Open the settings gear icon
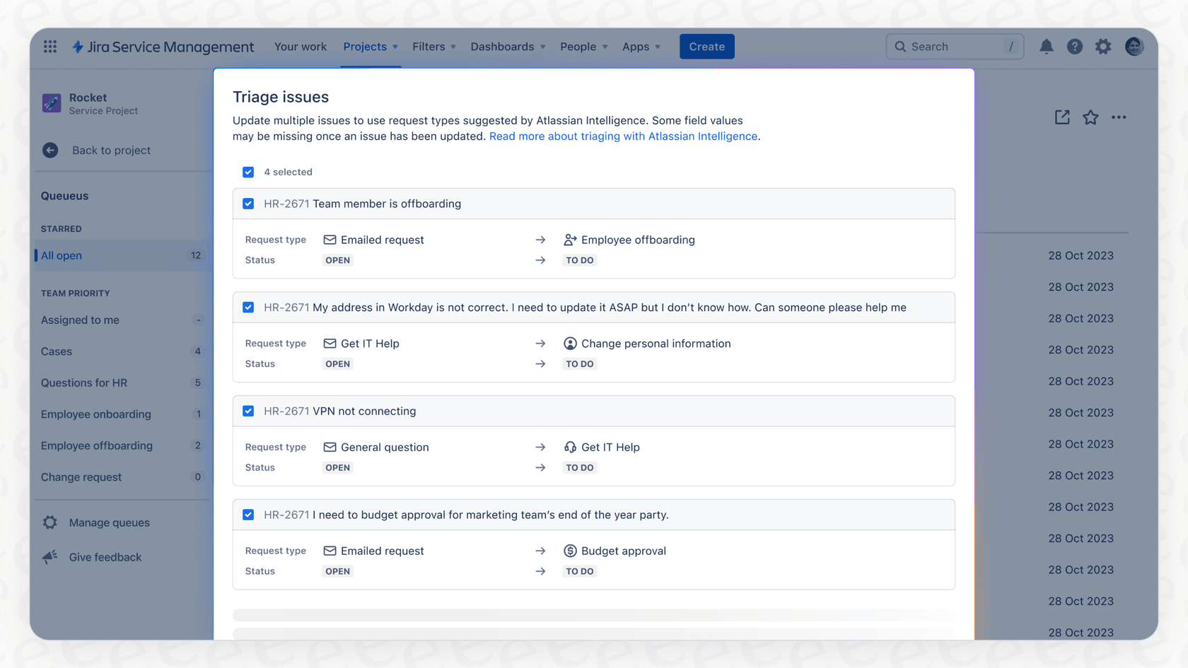This screenshot has width=1188, height=668. click(x=1103, y=46)
